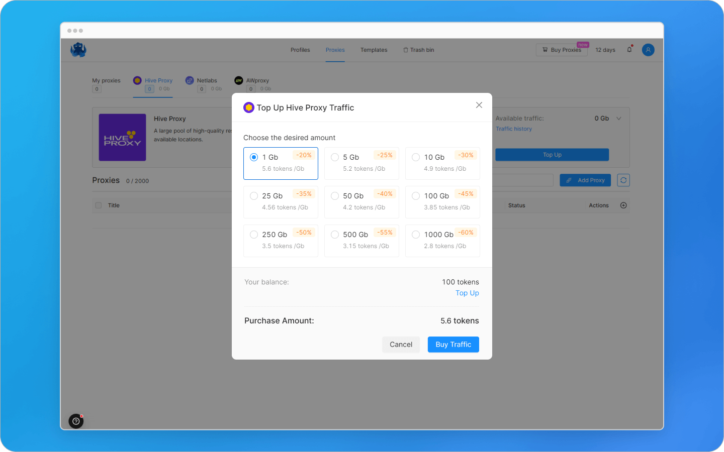This screenshot has width=724, height=452.
Task: Switch to the Profiles tab
Action: (300, 50)
